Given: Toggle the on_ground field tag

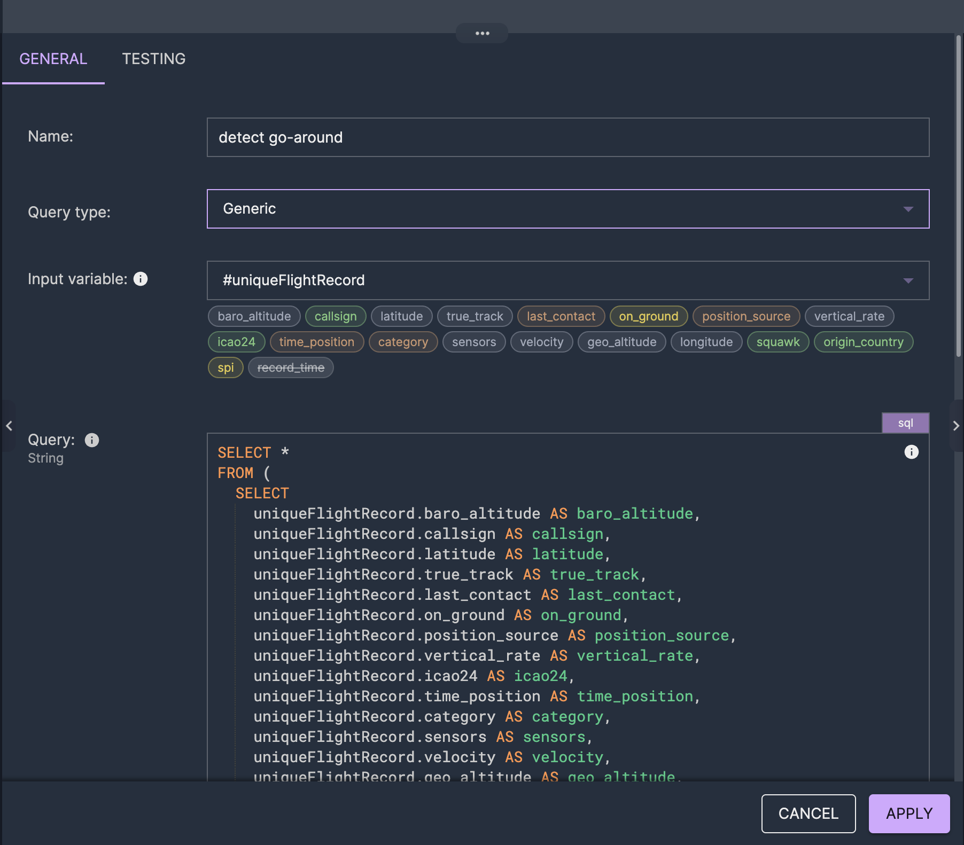Looking at the screenshot, I should click(648, 316).
